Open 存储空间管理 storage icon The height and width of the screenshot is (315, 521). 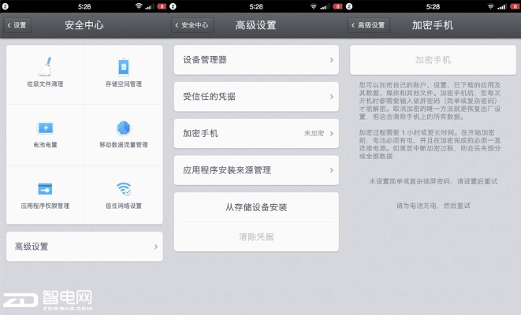pos(124,65)
